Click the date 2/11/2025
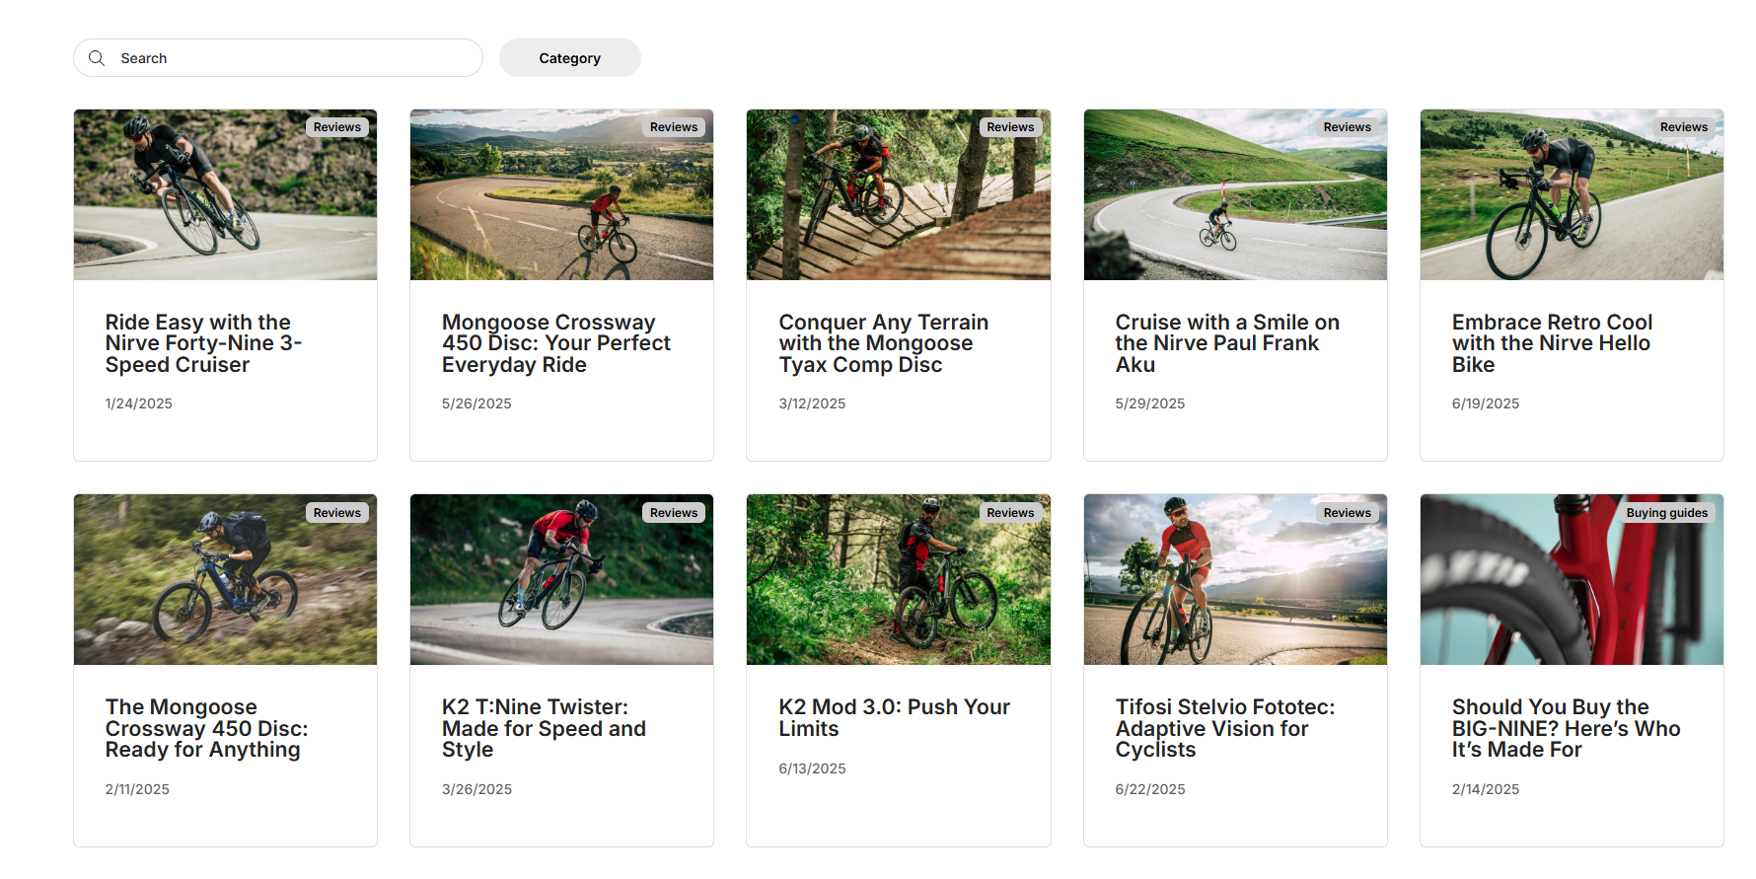Viewport: 1756px width, 879px height. coord(137,789)
